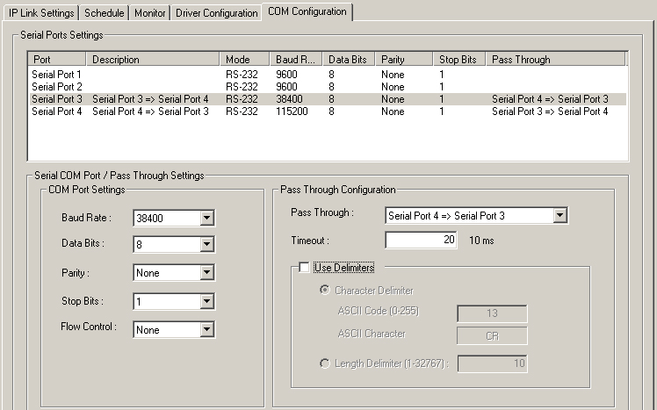Select the Character Delimiter radio button
Screen dimensions: 657x410
coord(326,291)
